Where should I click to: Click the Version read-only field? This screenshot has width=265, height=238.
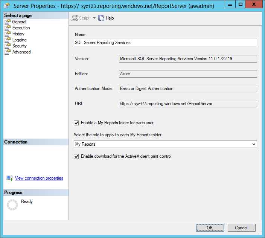[188, 59]
